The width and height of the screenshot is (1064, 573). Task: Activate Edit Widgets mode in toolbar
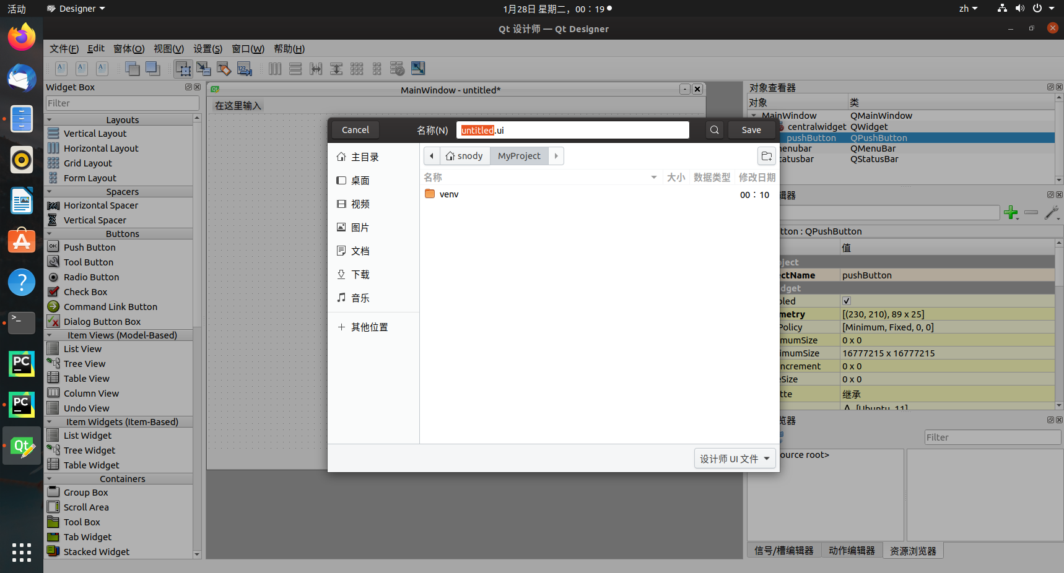coord(183,69)
